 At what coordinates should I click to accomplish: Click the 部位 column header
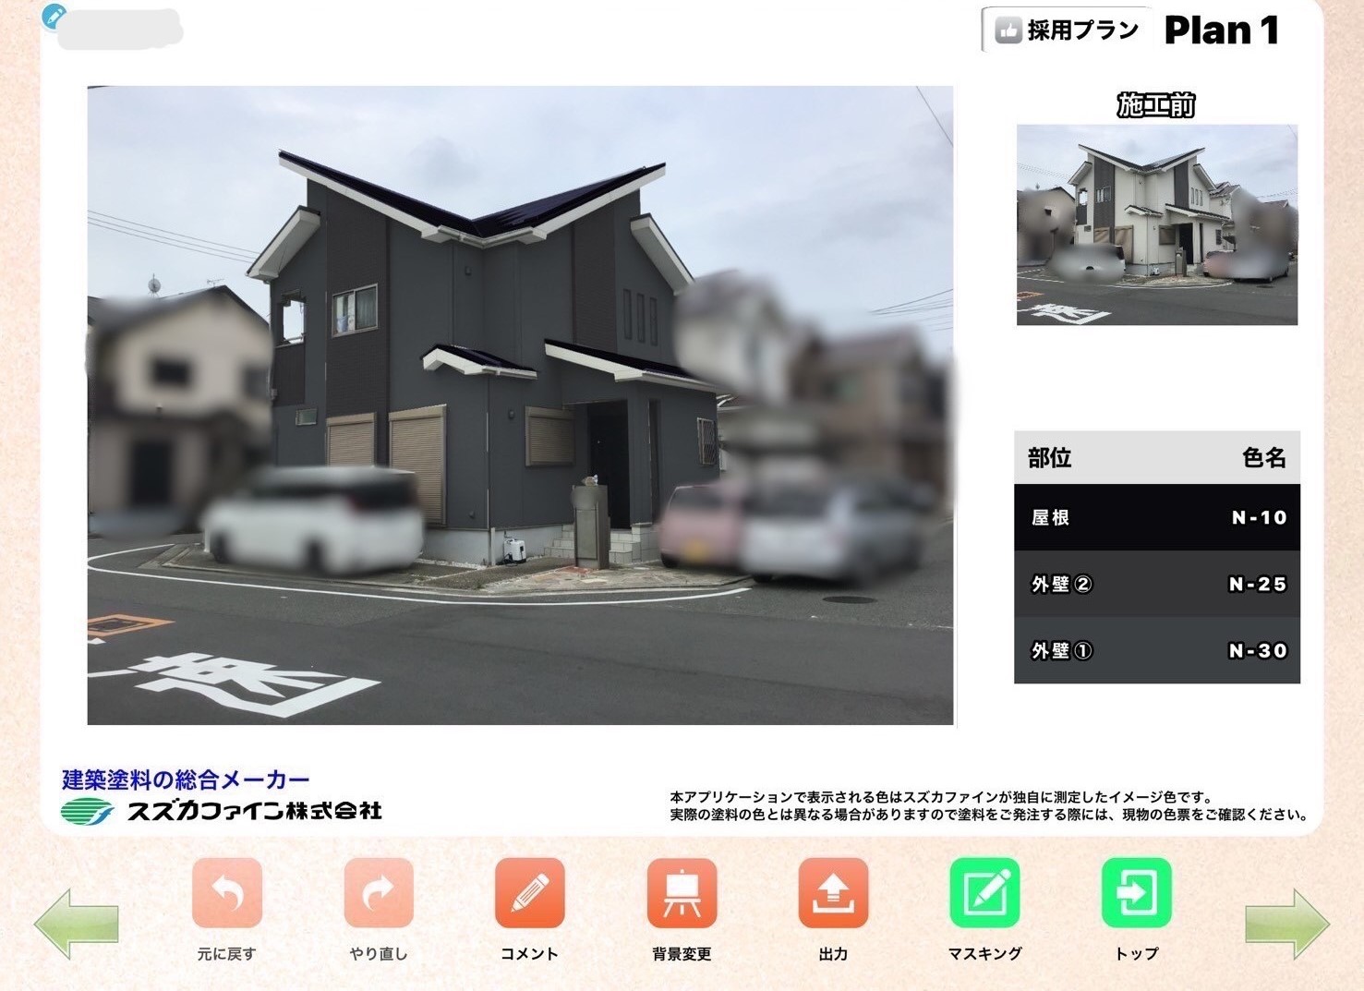coord(1050,458)
